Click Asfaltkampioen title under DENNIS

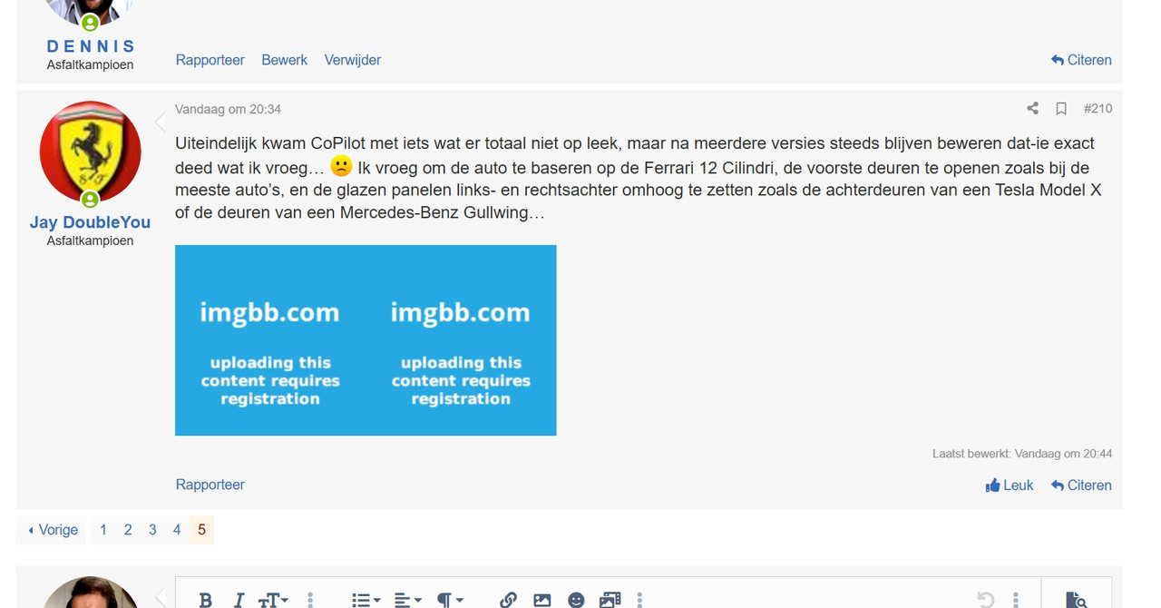[x=90, y=64]
